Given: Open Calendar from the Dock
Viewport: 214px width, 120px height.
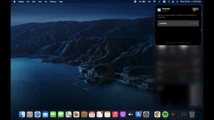Looking at the screenshot, I should click(x=92, y=114).
